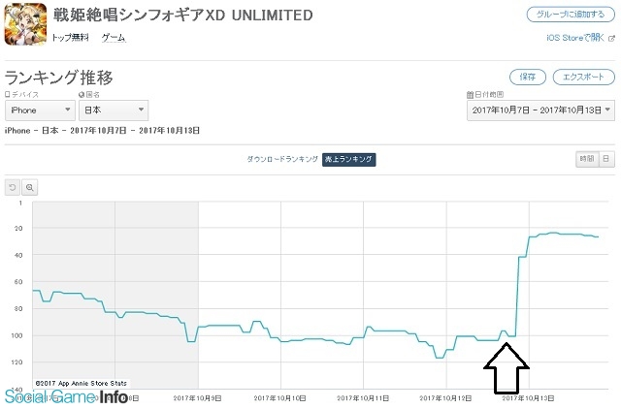Viewport: 621px width, 409px height.
Task: Click the エクスポート export button
Action: point(584,77)
